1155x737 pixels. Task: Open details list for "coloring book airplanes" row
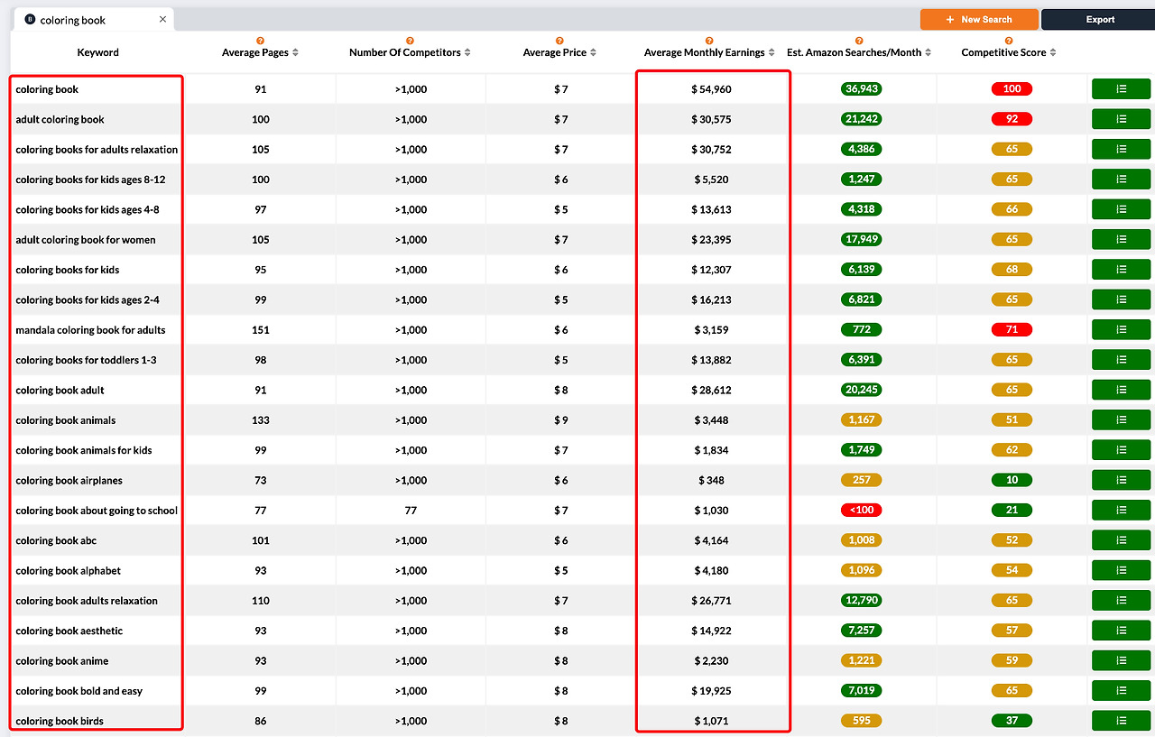[1121, 480]
